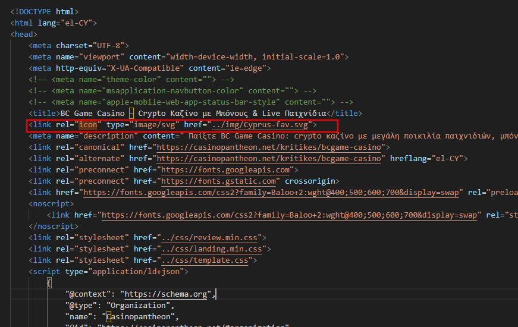Click the opening noscript tag
This screenshot has height=327, width=518.
pos(51,204)
